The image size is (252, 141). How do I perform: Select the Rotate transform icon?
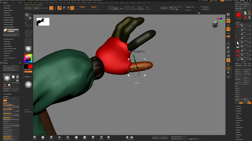68,8
